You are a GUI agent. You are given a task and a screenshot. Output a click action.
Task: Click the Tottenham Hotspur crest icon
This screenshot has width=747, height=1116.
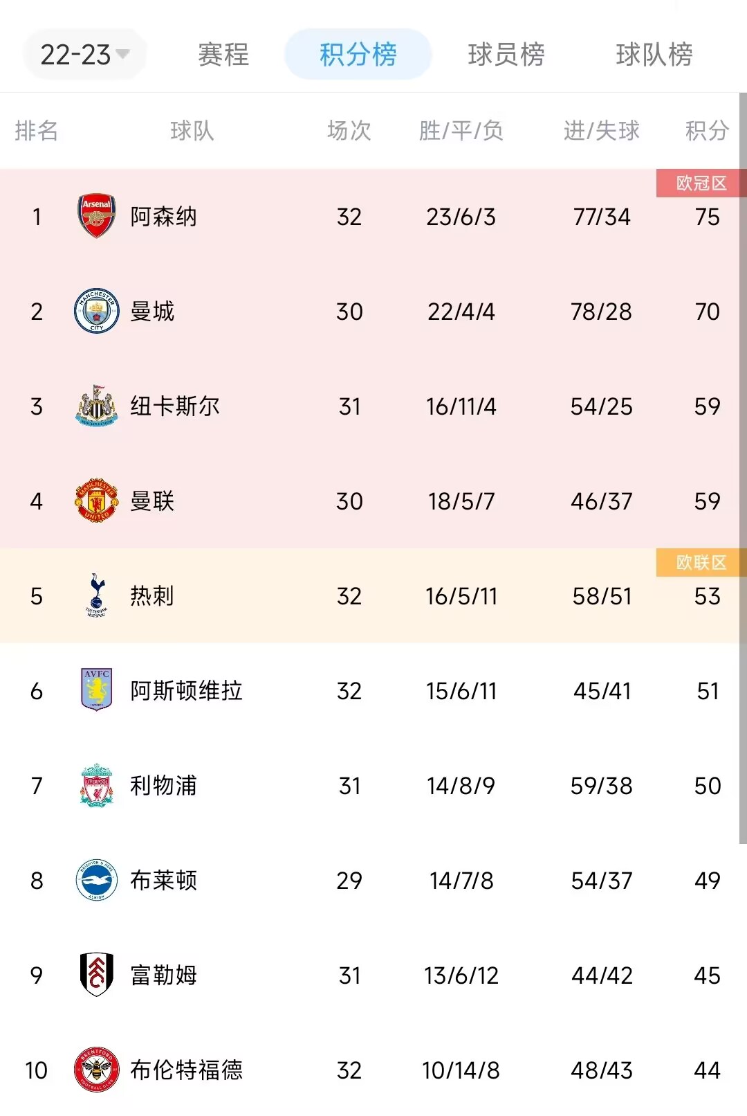(97, 596)
